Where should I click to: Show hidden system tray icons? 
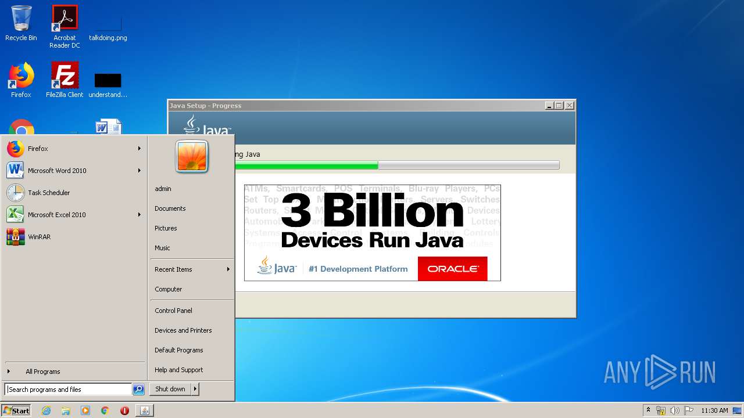[x=648, y=410]
